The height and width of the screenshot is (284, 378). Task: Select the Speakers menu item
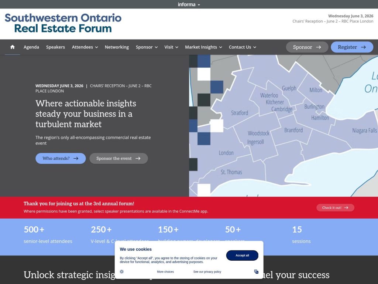(x=55, y=47)
